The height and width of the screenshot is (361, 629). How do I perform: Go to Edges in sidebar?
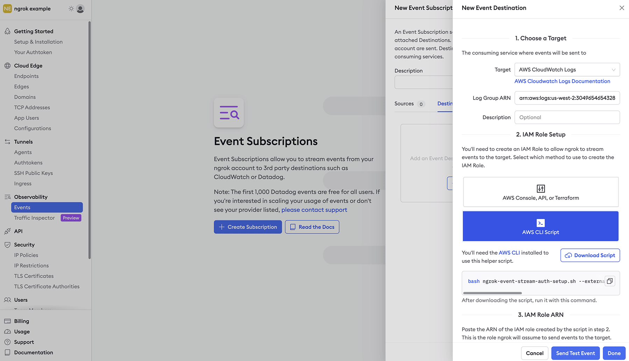(x=21, y=86)
